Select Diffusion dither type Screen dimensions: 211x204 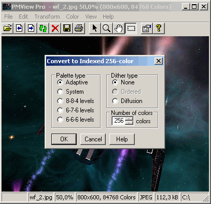(x=127, y=101)
